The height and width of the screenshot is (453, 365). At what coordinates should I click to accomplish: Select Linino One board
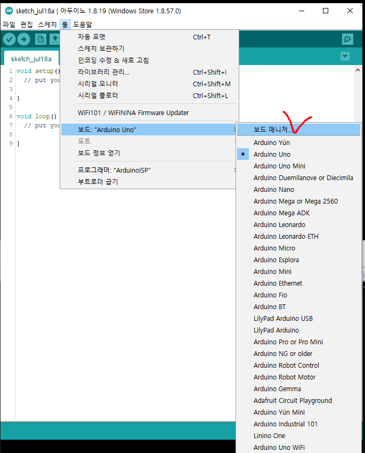pos(298,435)
